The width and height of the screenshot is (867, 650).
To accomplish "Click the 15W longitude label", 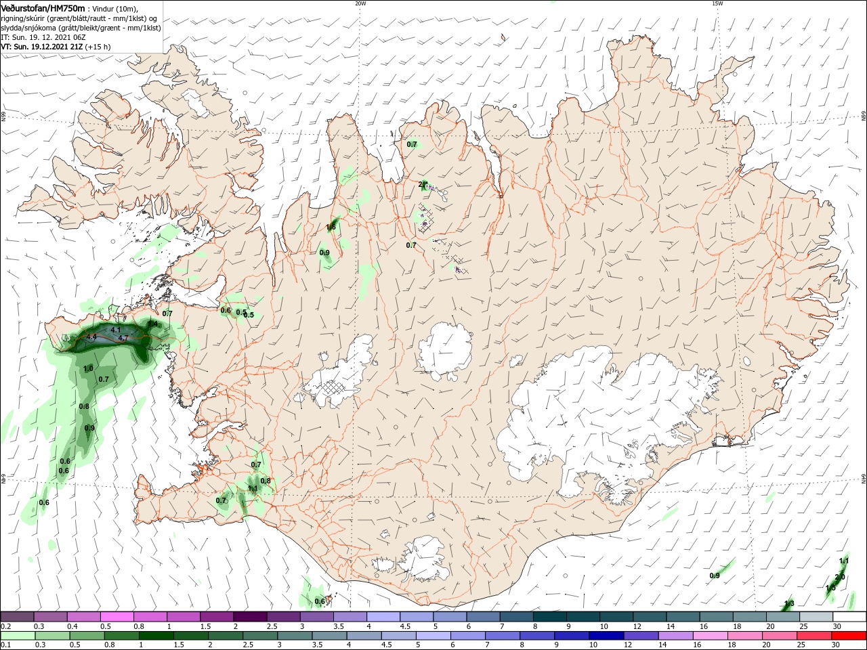I will point(717,3).
